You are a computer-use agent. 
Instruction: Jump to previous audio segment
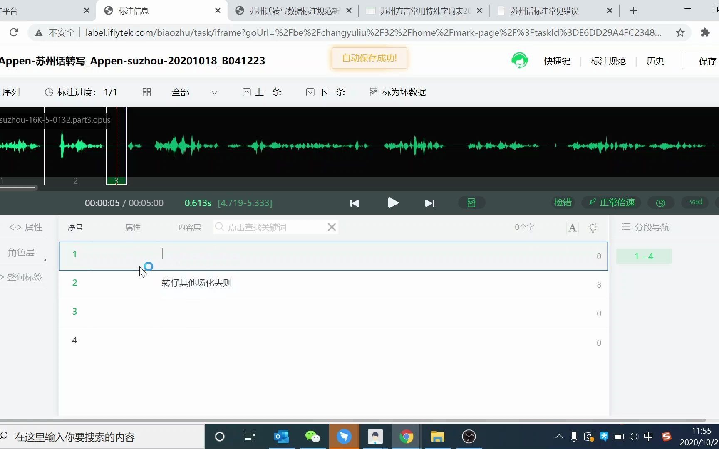tap(355, 203)
